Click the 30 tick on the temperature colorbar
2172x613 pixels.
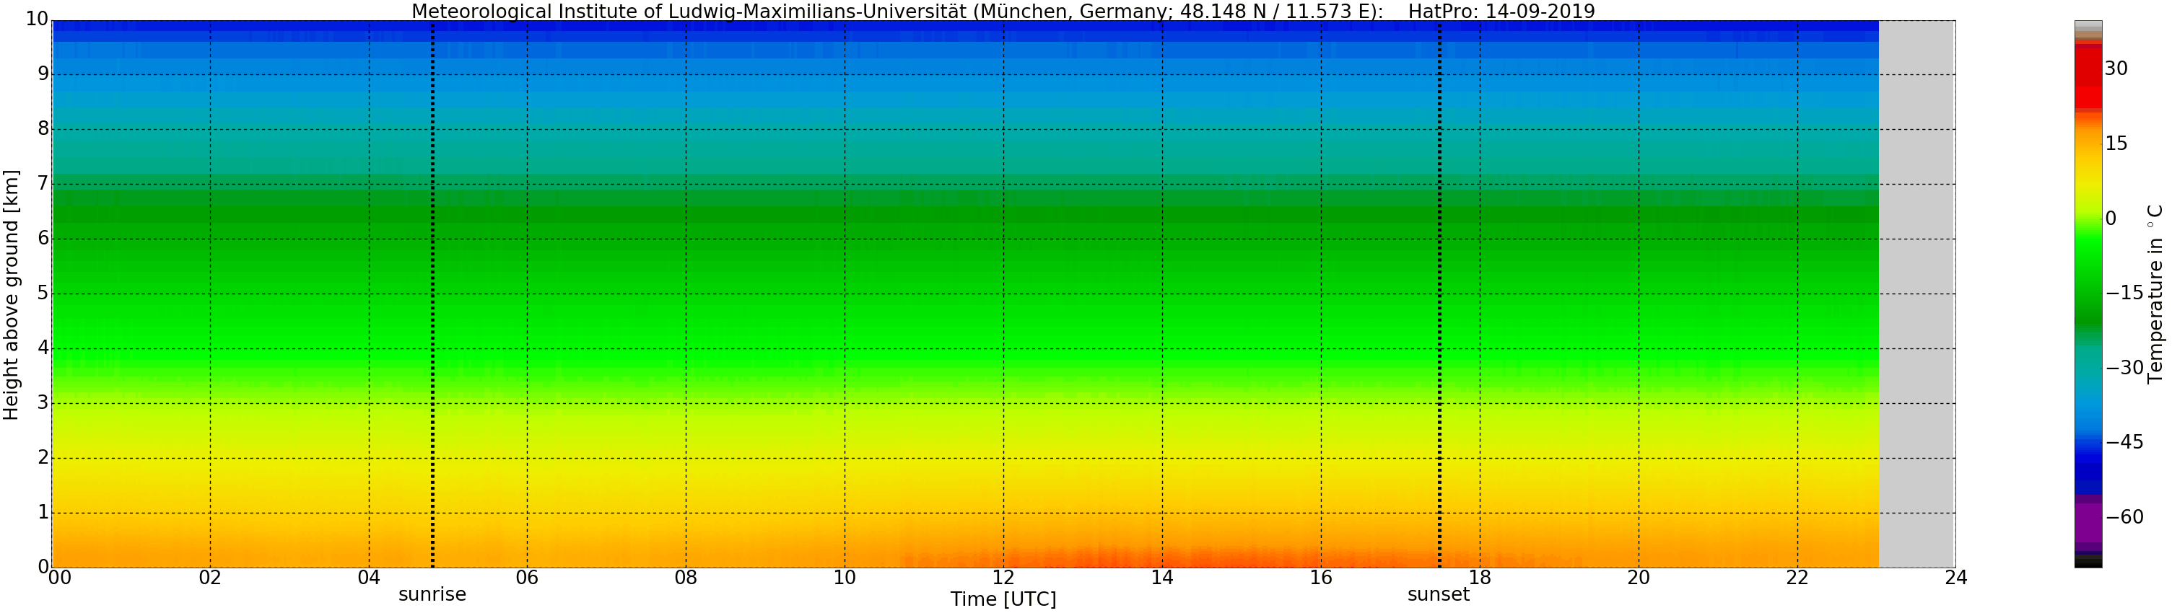2116,69
